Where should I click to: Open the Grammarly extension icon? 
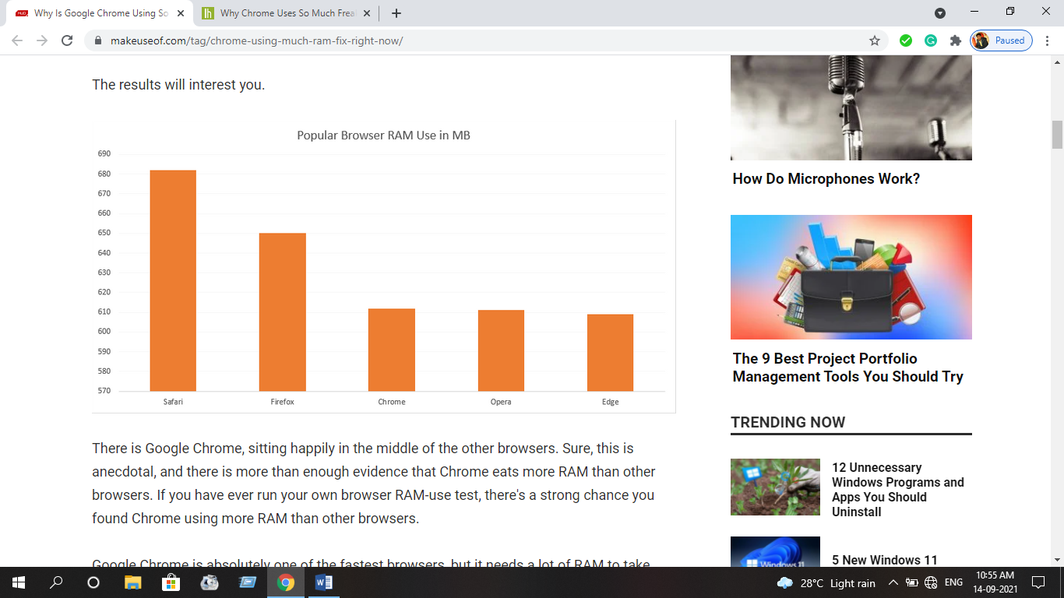[931, 40]
